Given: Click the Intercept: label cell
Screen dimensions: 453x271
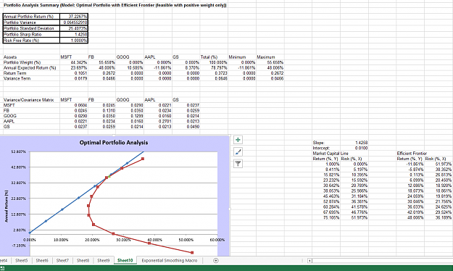Looking at the screenshot, I should click(x=326, y=148).
